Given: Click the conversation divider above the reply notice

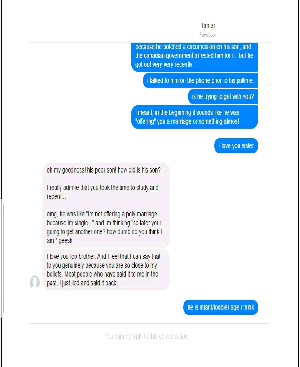Looking at the screenshot, I should [149, 323].
